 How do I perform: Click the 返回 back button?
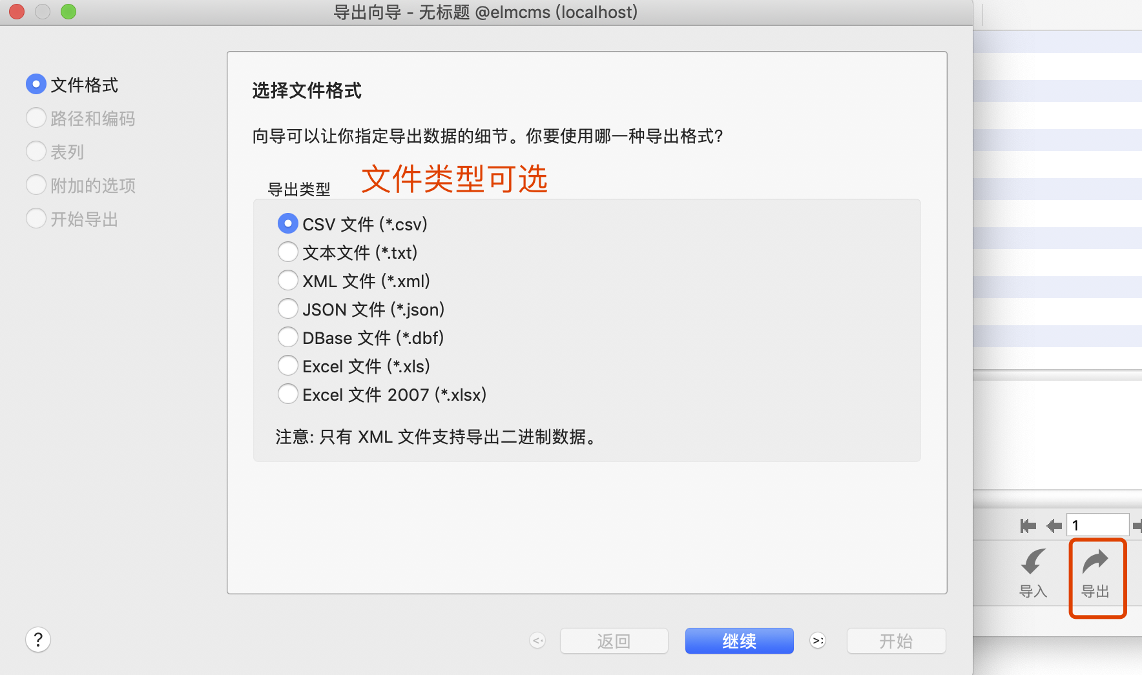click(x=614, y=641)
